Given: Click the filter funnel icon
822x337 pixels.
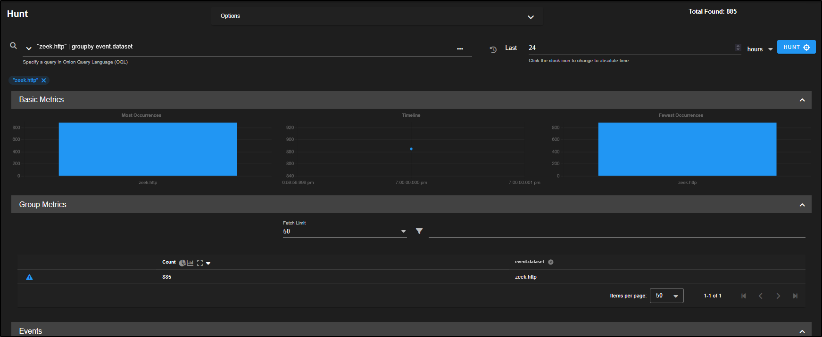Looking at the screenshot, I should tap(419, 231).
